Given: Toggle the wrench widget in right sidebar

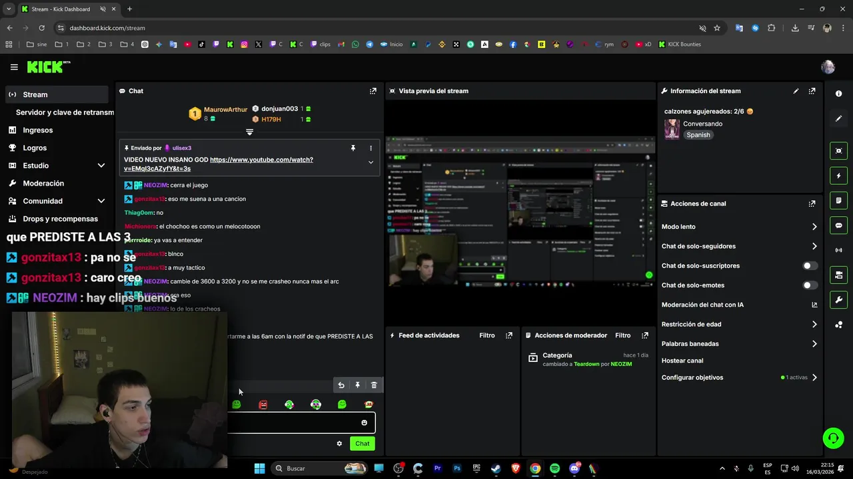Looking at the screenshot, I should 838,299.
